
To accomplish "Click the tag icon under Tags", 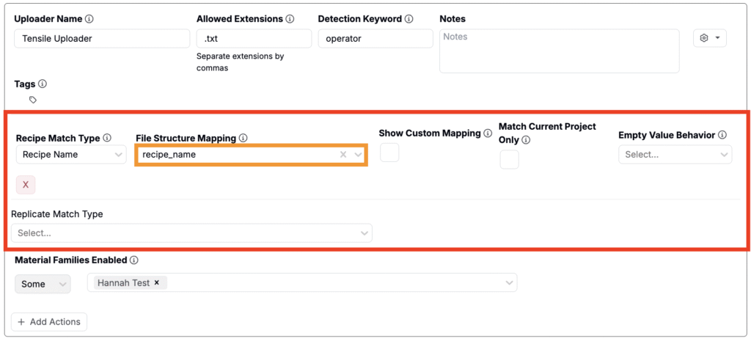I will (x=33, y=100).
